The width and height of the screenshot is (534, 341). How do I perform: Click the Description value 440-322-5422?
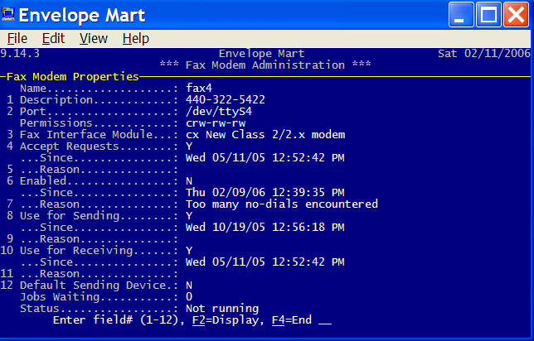(225, 99)
